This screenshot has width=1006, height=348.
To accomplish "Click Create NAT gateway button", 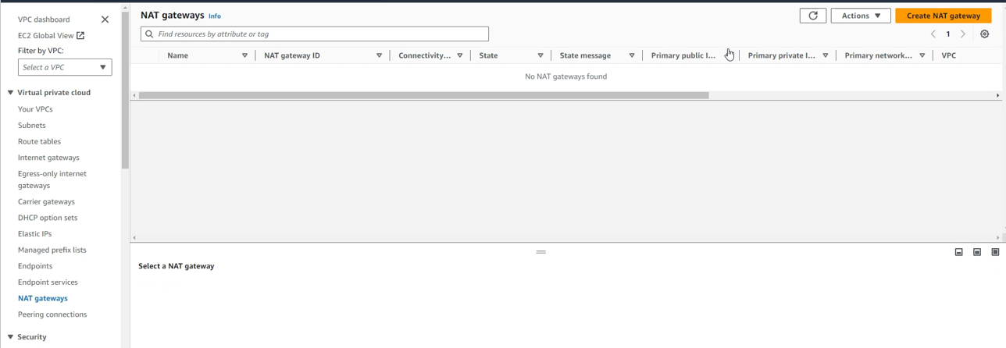I will tap(943, 16).
